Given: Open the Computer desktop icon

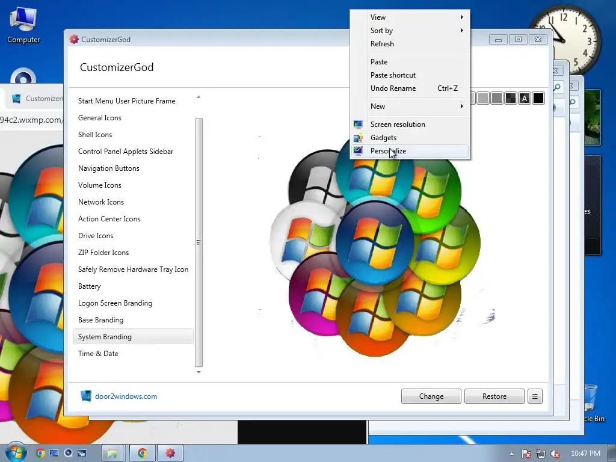Looking at the screenshot, I should pos(23,26).
